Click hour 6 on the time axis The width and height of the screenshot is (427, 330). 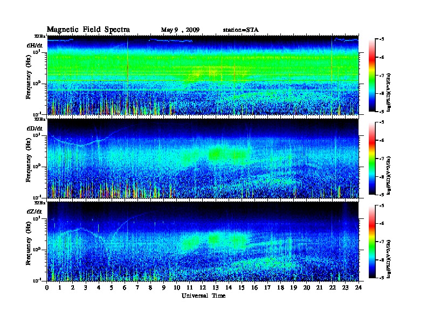point(125,288)
